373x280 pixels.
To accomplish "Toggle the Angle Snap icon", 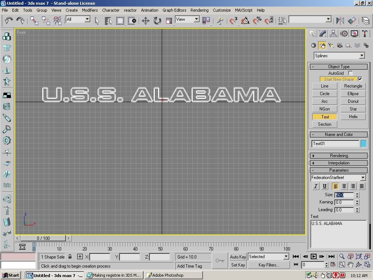I will click(x=245, y=21).
